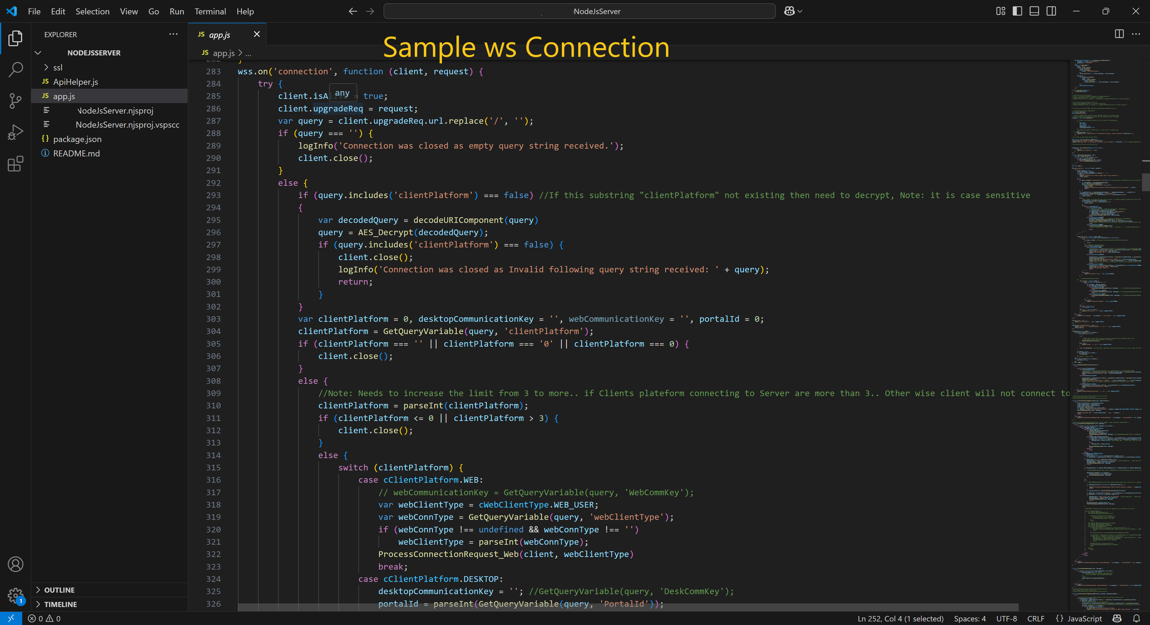This screenshot has width=1150, height=625.
Task: Toggle the secondary side bar
Action: (1051, 11)
